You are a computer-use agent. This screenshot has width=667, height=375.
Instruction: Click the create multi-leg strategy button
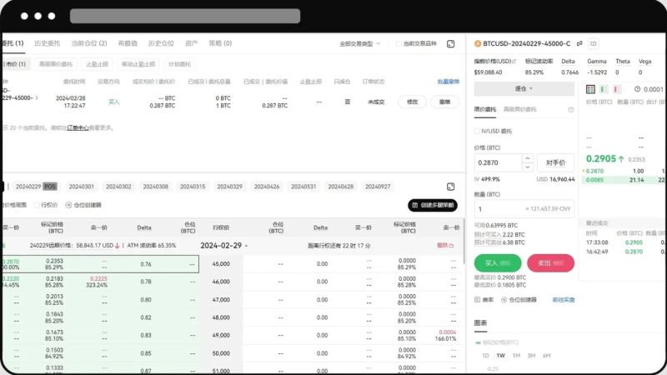click(433, 205)
